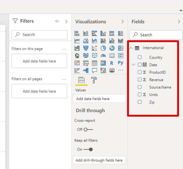Select the Pie chart visualization
The height and width of the screenshot is (169, 183).
[103, 48]
